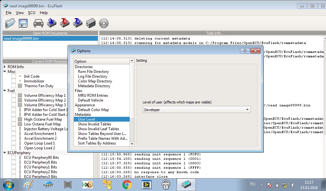The width and height of the screenshot is (326, 191).
Task: Open the View menu
Action: click(20, 13)
